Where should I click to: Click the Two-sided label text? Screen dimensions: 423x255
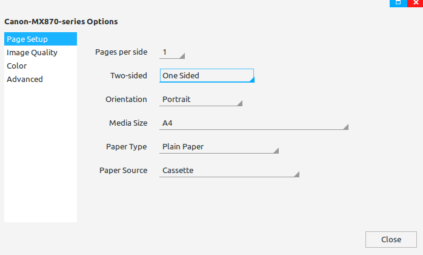pyautogui.click(x=128, y=76)
